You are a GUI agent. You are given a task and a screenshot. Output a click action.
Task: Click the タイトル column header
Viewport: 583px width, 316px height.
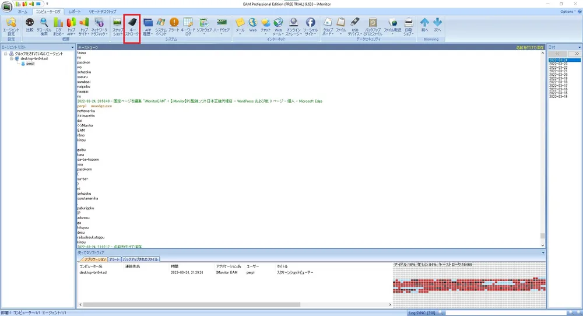282,266
